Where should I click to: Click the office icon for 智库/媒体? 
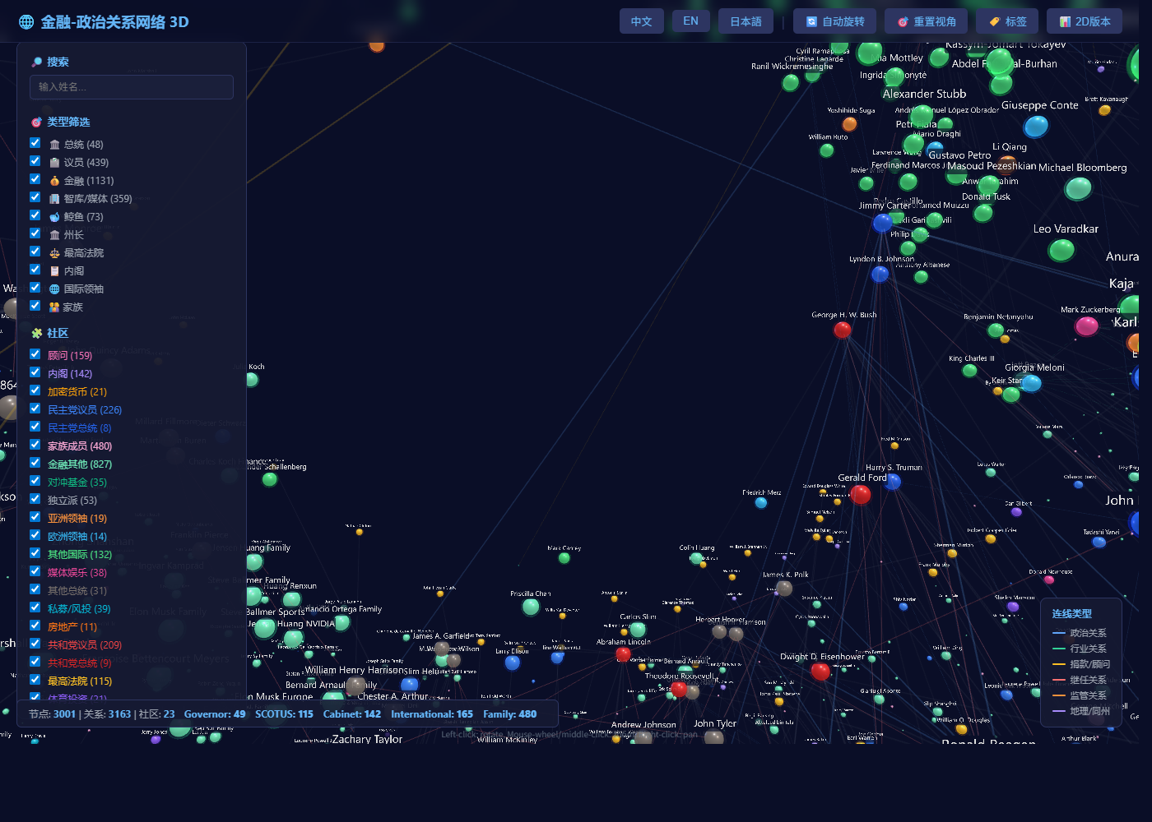(x=54, y=199)
